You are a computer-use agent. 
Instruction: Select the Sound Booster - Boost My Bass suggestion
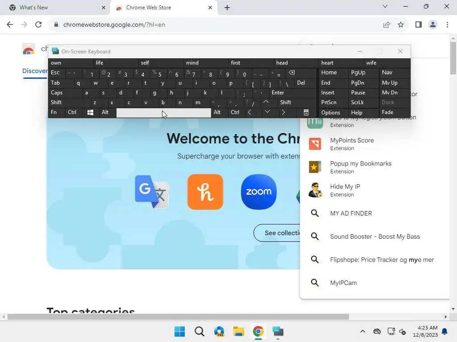point(374,237)
